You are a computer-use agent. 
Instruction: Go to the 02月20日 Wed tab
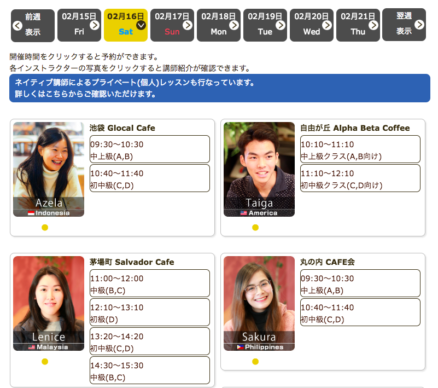[311, 25]
